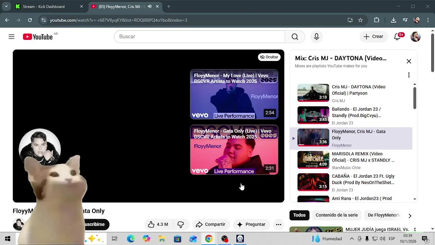Open Windows Start menu
The image size is (435, 245).
tap(7, 239)
